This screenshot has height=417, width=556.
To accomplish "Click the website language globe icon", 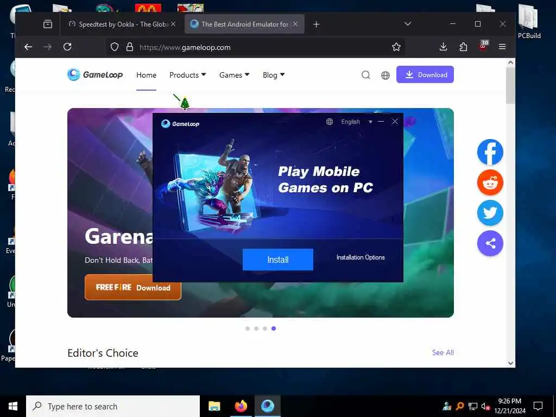I will click(386, 75).
